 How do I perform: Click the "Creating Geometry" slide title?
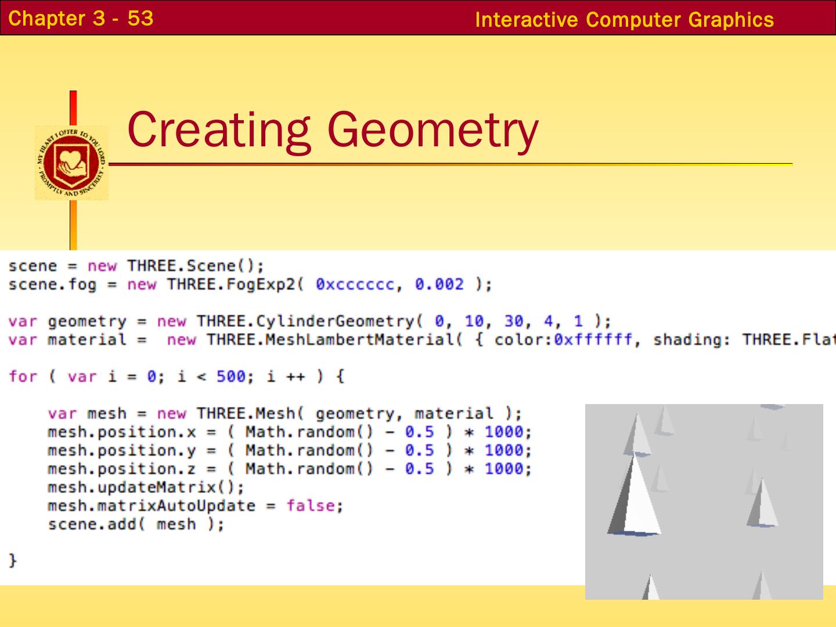tap(332, 130)
